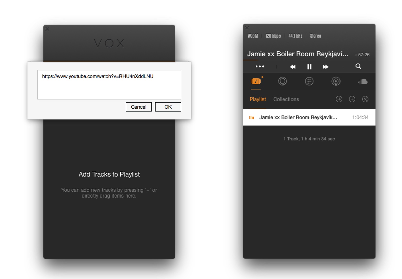Screen dimensions: 402x279
Task: Skip ahead with the fast-forward button
Action: pyautogui.click(x=326, y=67)
